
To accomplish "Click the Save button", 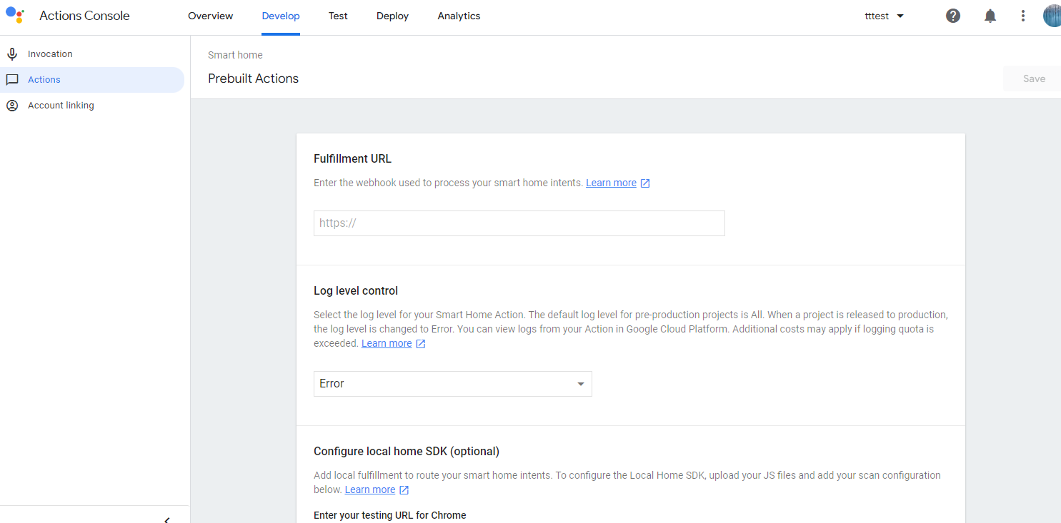I will click(1034, 78).
